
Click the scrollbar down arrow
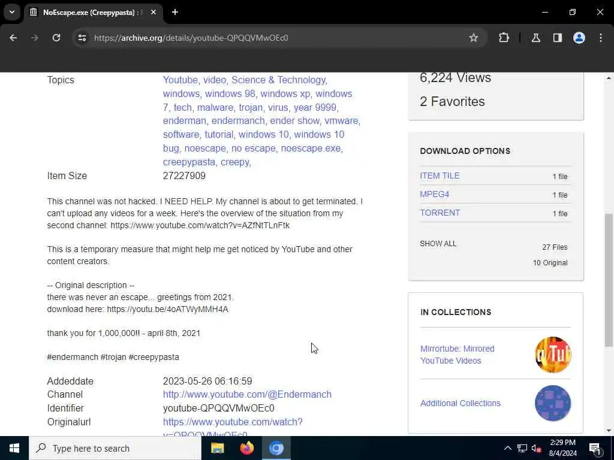click(609, 431)
